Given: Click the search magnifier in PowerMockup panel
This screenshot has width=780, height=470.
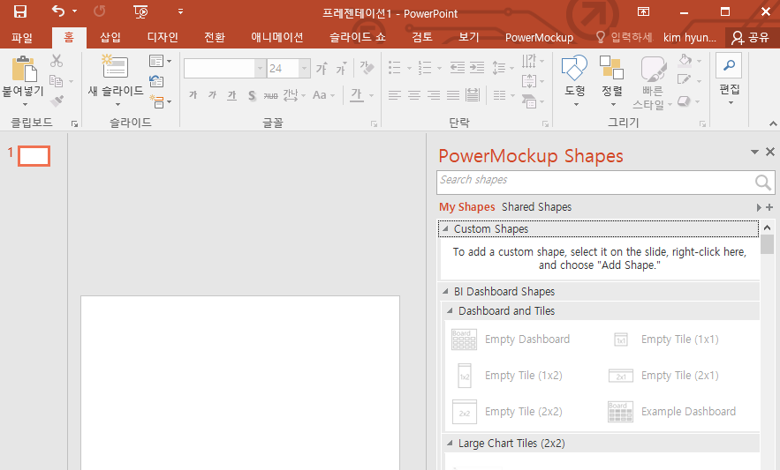Looking at the screenshot, I should (x=762, y=183).
